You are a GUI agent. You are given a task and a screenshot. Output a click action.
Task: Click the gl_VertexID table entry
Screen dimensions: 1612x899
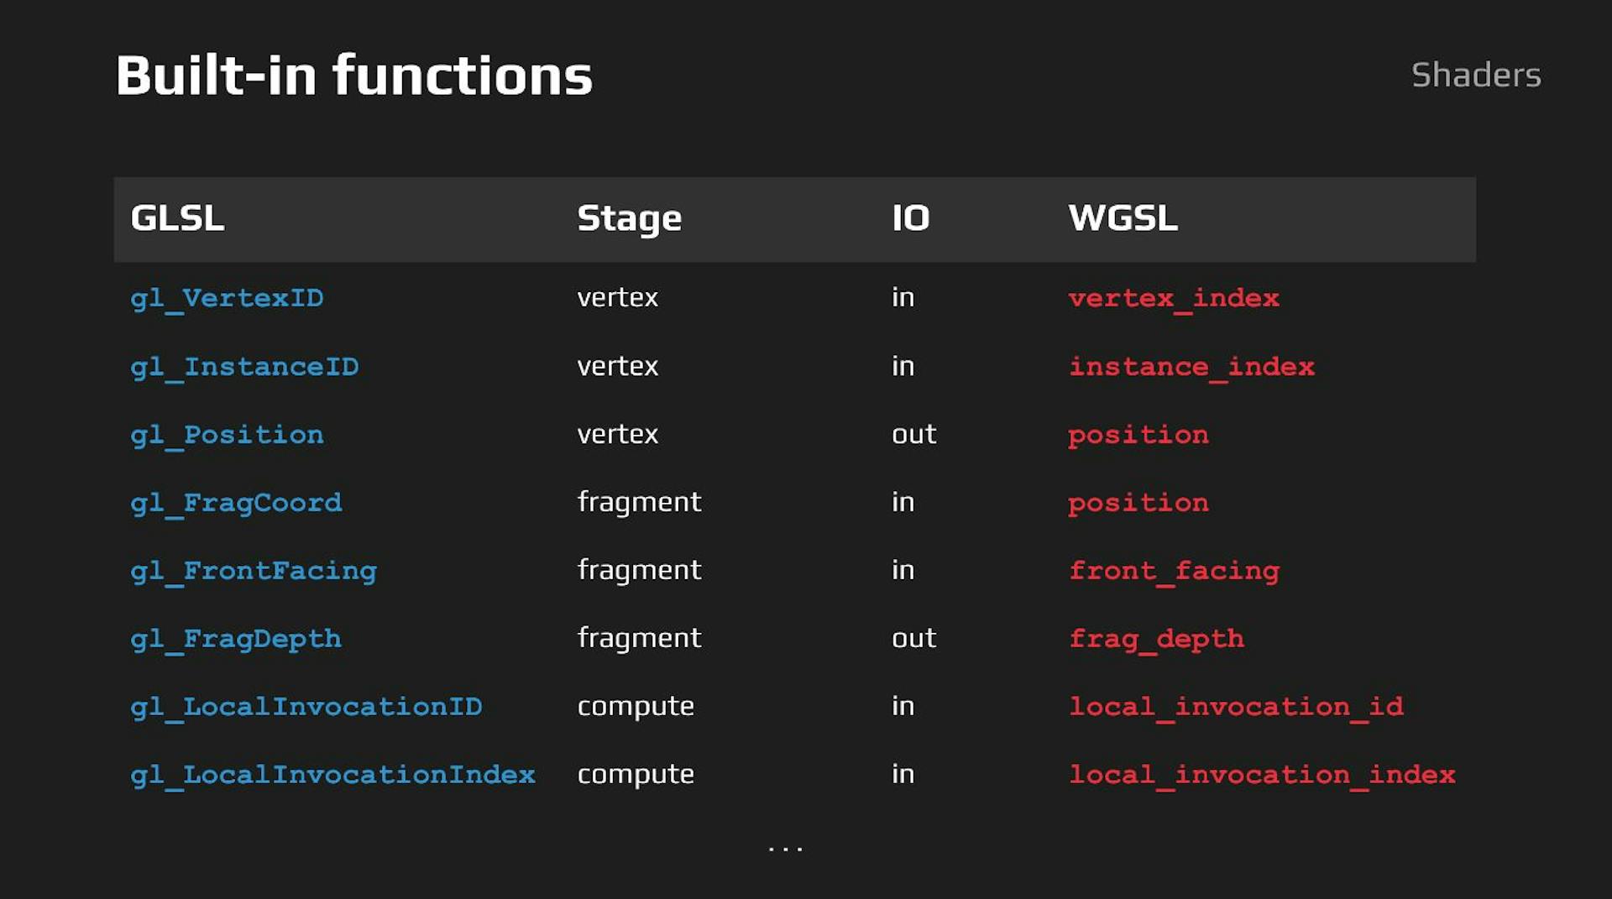tap(227, 297)
